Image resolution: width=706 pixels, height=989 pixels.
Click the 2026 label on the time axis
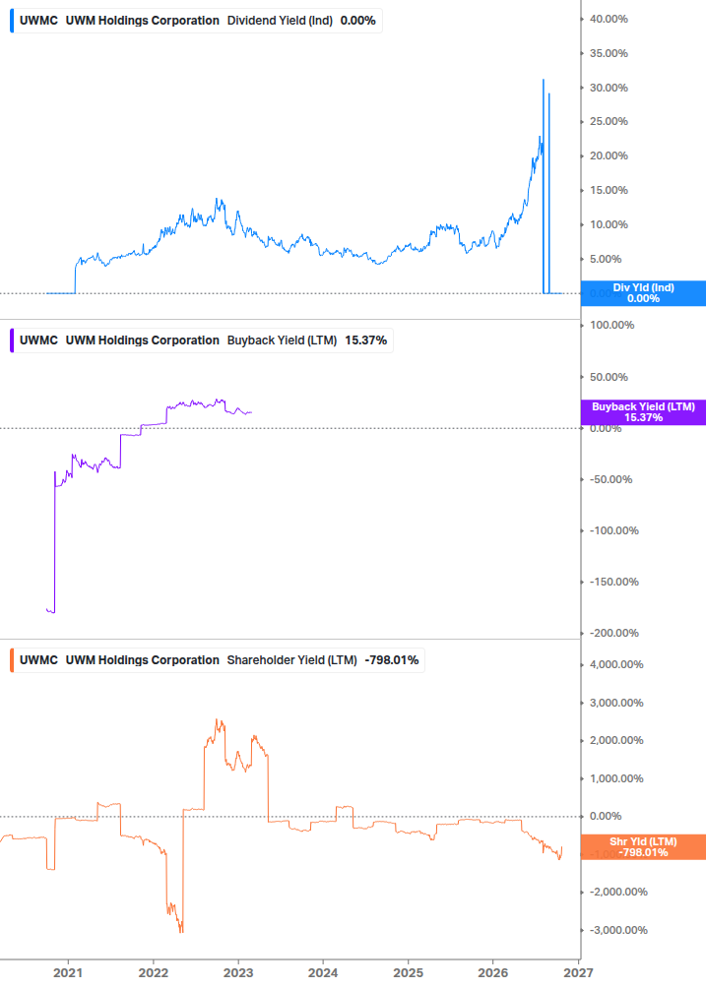(492, 972)
